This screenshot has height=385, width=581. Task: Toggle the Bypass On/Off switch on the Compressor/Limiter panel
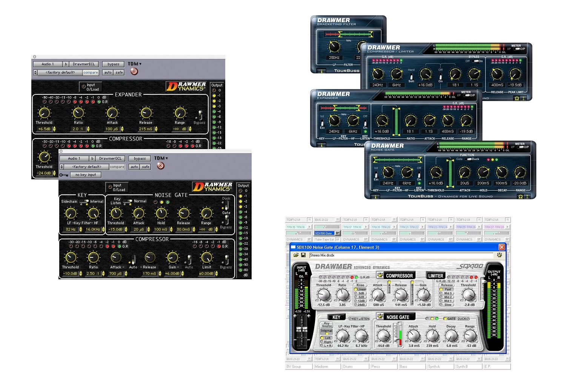475,61
